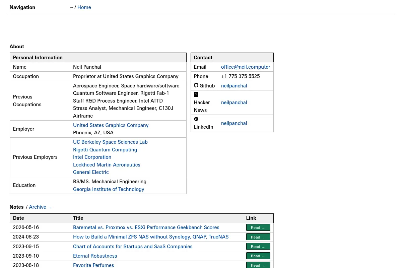Viewport: 402px width, 268px height.
Task: Click the date 2024-08-23
Action: (26, 237)
